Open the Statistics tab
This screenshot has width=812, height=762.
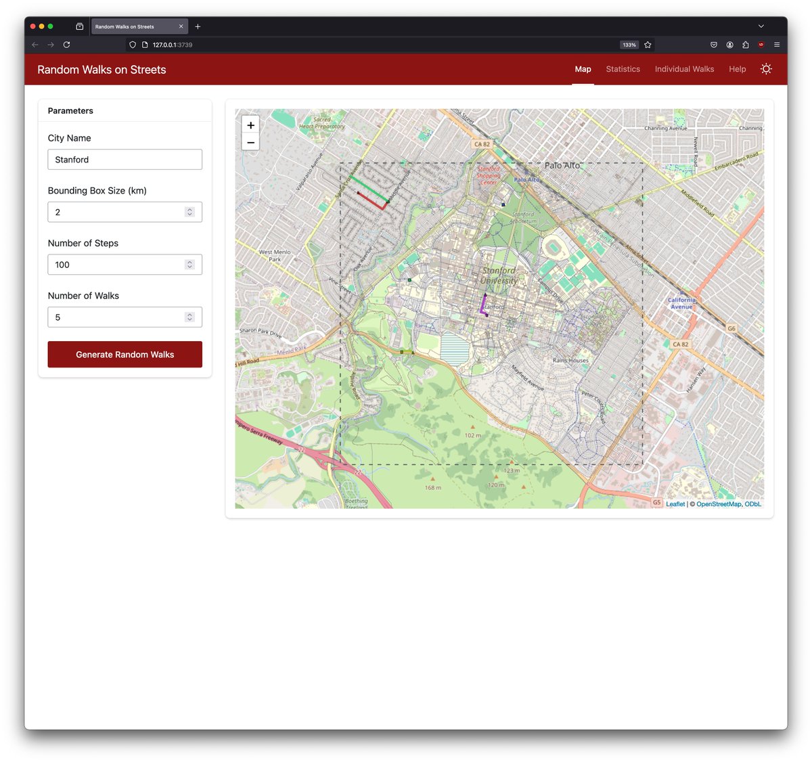pos(623,69)
